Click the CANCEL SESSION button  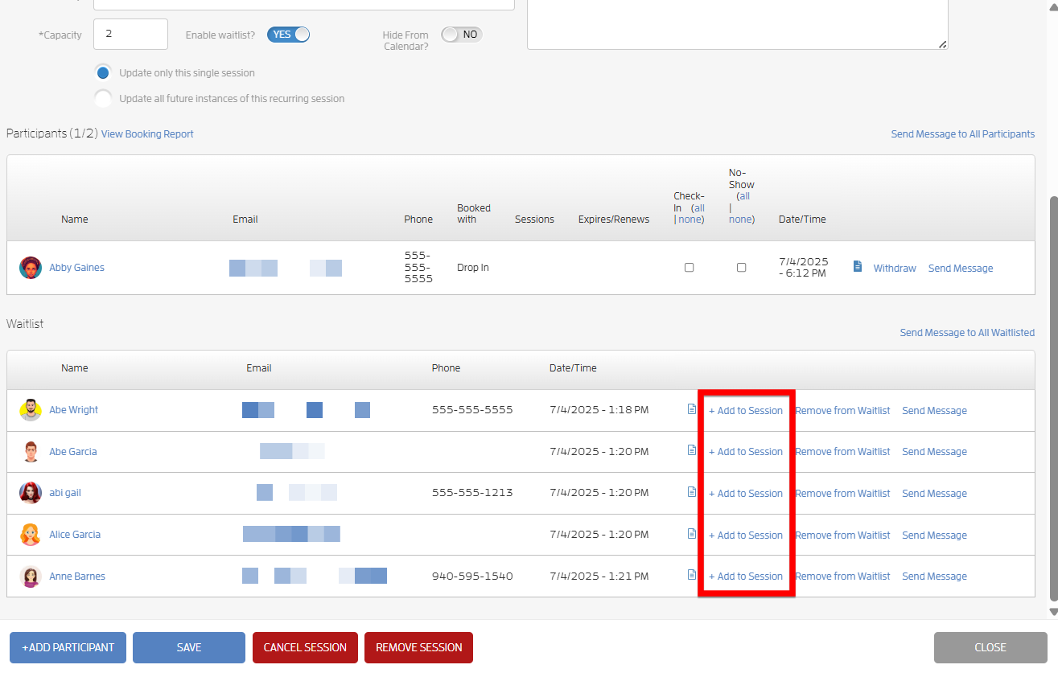pyautogui.click(x=305, y=647)
